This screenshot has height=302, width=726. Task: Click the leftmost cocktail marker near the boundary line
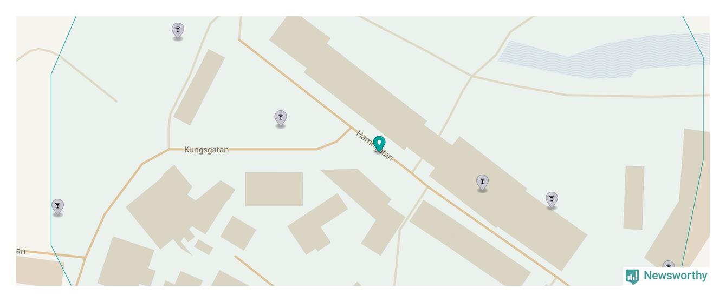[x=57, y=207]
